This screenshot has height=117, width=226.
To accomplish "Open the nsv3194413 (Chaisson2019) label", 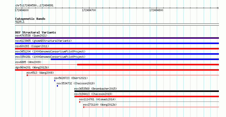I will pos(93,94).
